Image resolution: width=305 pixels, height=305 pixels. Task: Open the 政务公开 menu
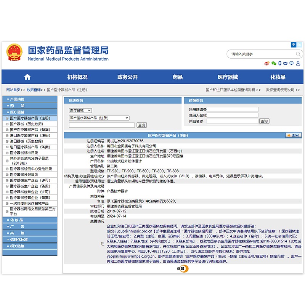127,77
